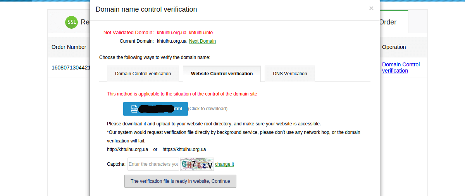Click the http://khtulhu.org.ua URL text
This screenshot has width=465, height=196.
[127, 149]
